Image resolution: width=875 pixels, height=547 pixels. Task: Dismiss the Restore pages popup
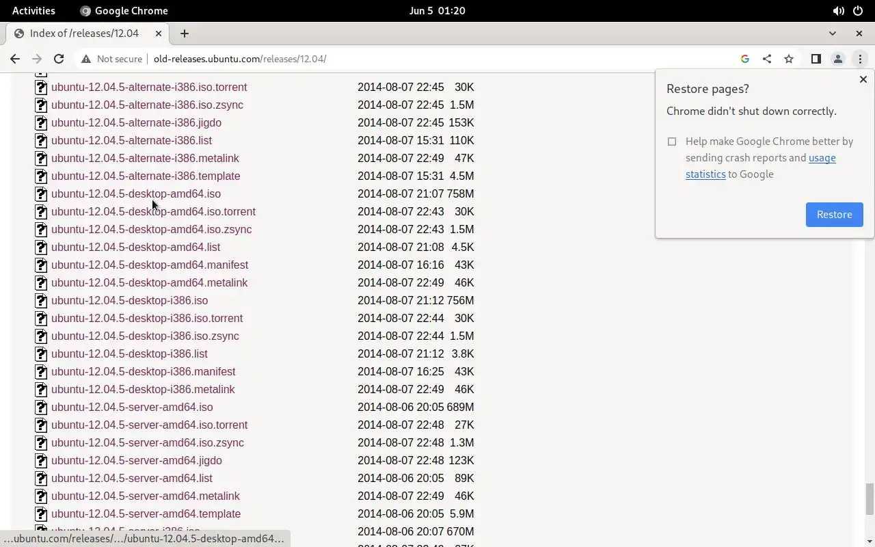863,79
